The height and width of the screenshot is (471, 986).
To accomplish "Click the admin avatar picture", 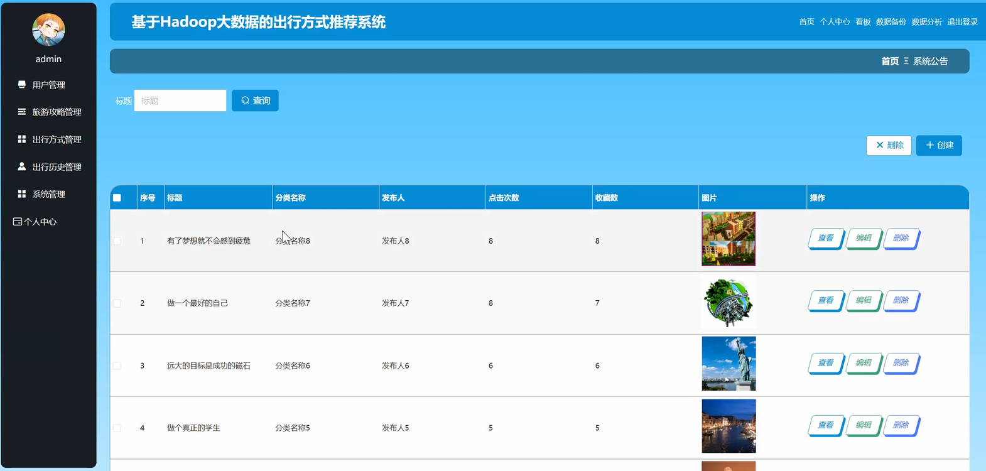I will tap(48, 30).
